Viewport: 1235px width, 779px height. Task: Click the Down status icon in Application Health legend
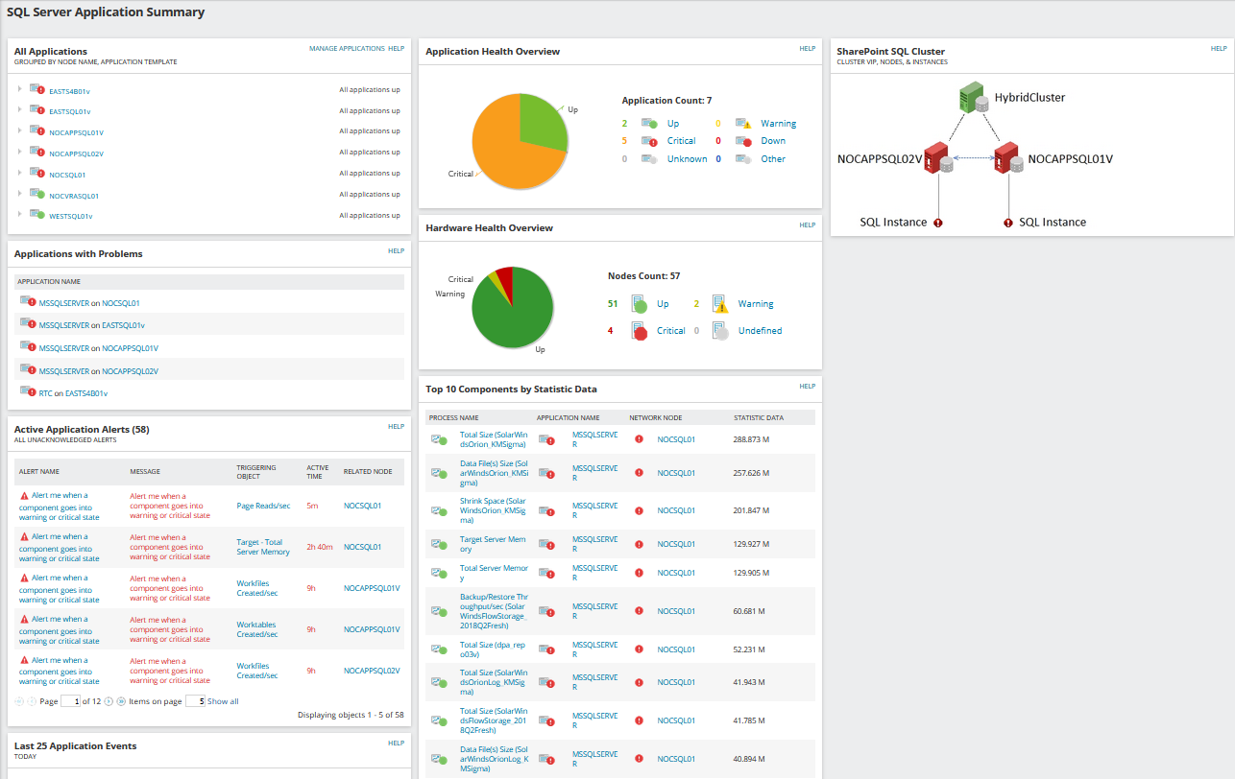coord(743,141)
